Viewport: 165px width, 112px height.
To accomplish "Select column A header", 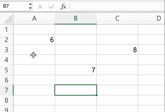I will (34, 18).
